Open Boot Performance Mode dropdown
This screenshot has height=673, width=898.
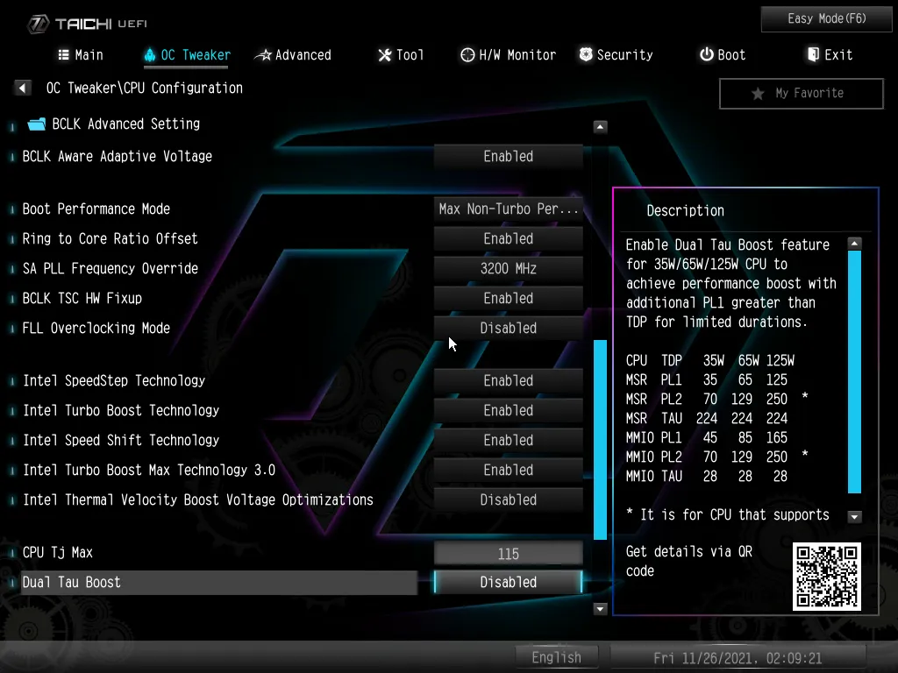[x=509, y=209]
